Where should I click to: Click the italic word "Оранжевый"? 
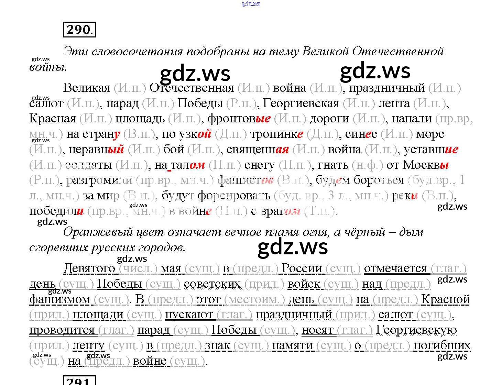pyautogui.click(x=97, y=232)
